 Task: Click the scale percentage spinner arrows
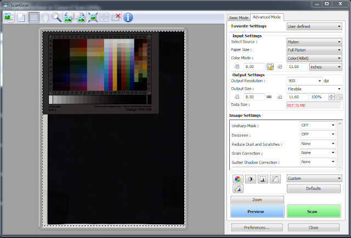tap(331, 97)
